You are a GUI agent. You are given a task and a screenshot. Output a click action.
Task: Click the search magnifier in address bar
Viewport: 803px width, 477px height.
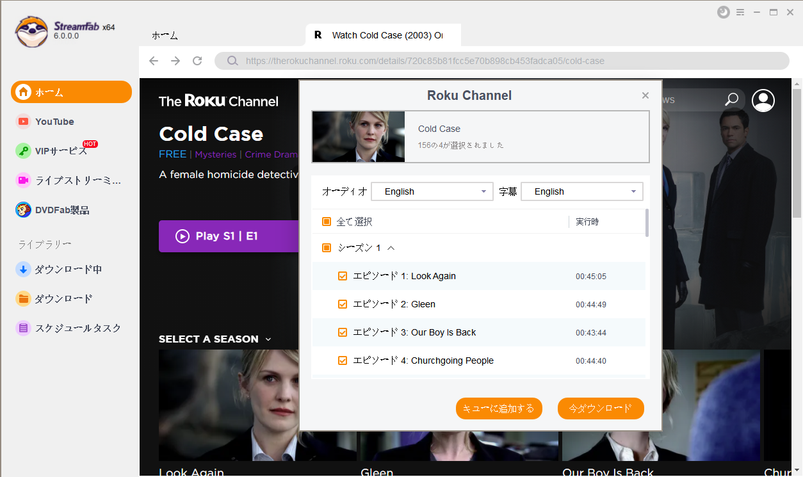(232, 61)
